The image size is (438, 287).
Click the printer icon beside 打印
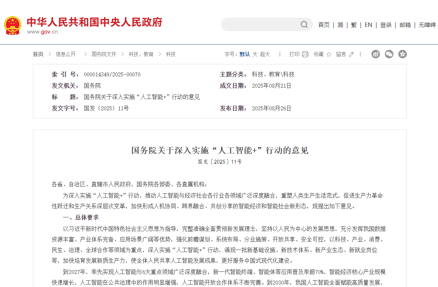point(305,54)
